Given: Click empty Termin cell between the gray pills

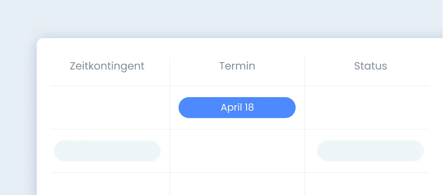Looking at the screenshot, I should pyautogui.click(x=237, y=151).
